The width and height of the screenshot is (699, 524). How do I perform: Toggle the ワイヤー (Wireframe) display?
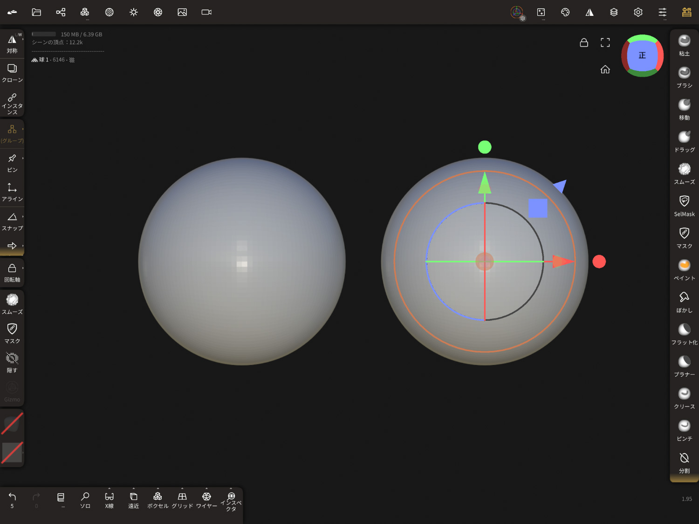click(206, 500)
